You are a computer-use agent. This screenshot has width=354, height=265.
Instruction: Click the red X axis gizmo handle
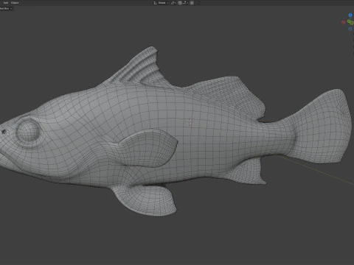tap(344, 22)
